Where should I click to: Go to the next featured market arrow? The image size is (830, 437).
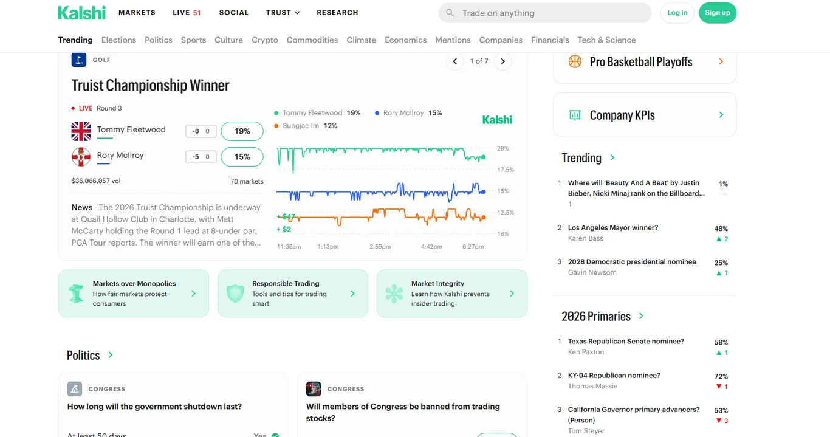tap(502, 61)
